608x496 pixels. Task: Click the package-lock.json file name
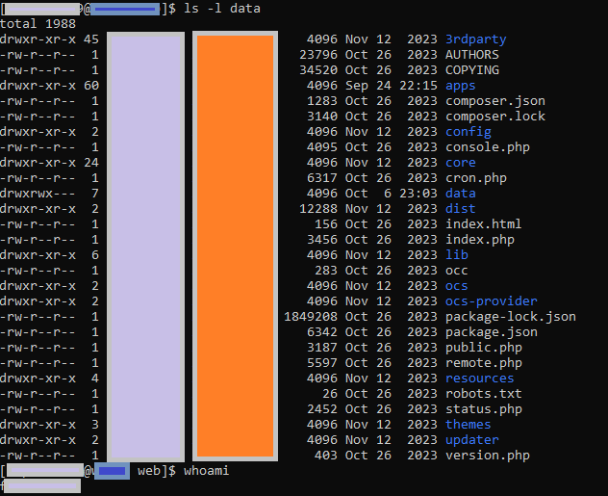(510, 317)
